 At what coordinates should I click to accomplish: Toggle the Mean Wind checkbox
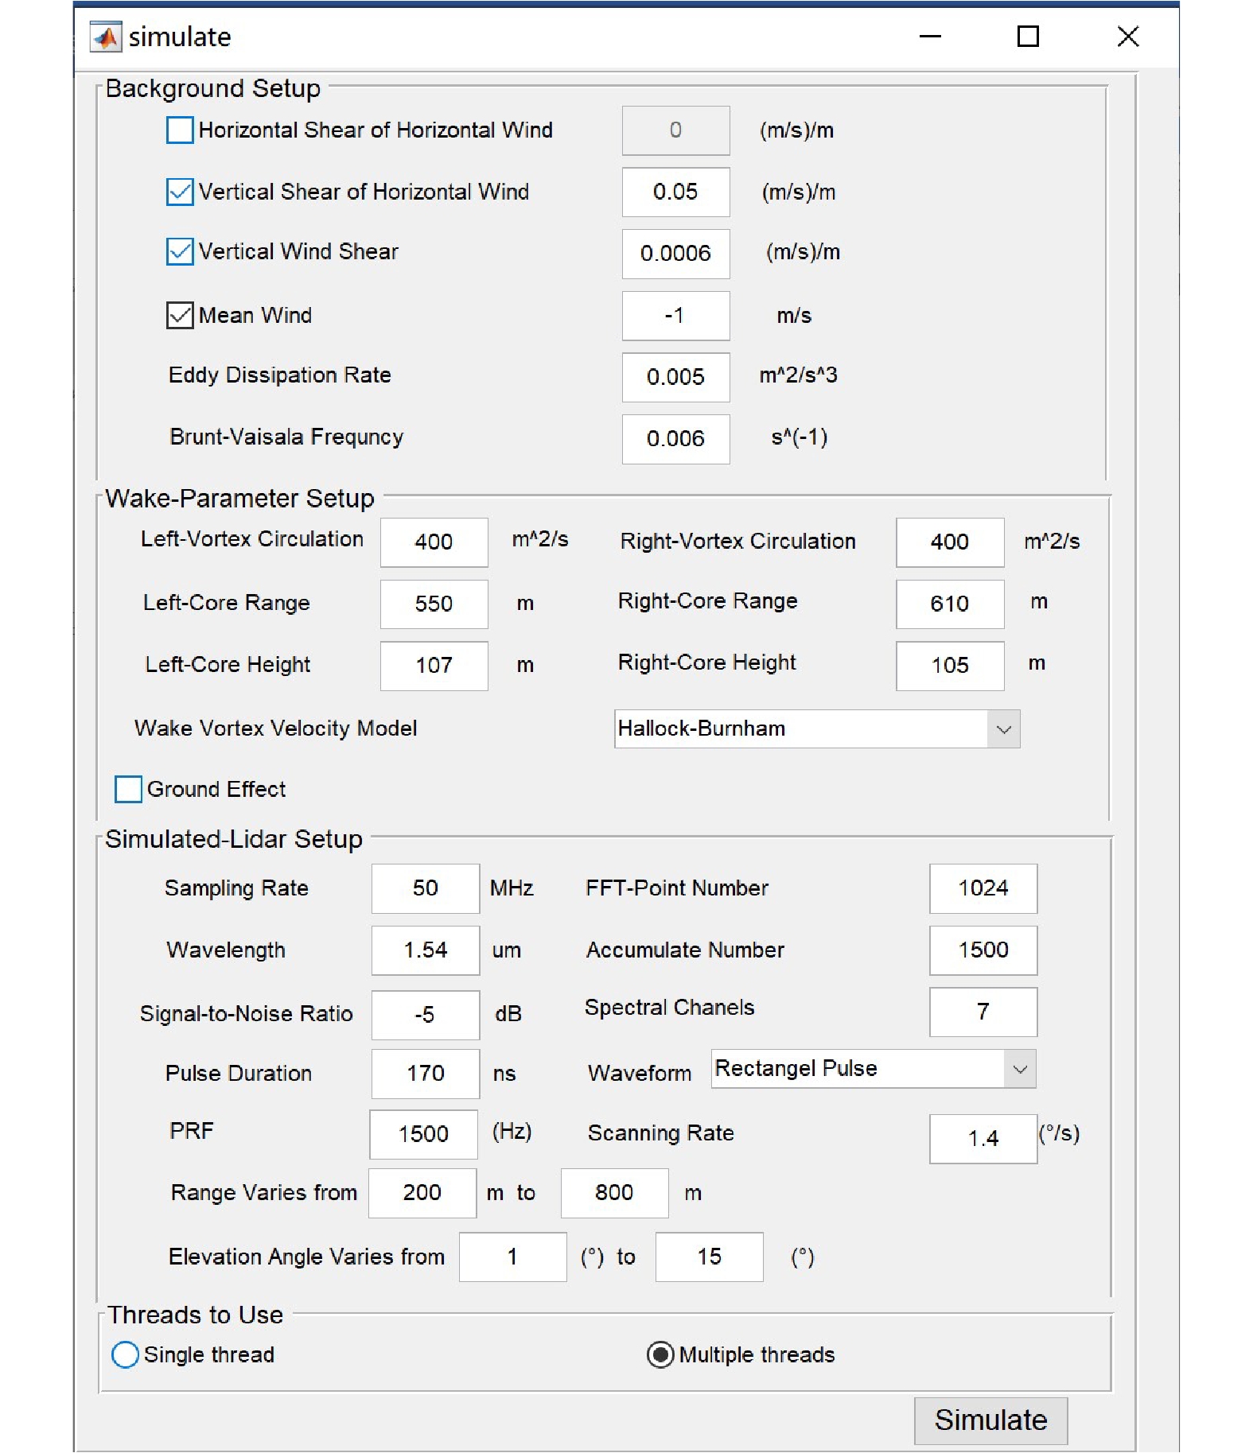click(x=180, y=316)
